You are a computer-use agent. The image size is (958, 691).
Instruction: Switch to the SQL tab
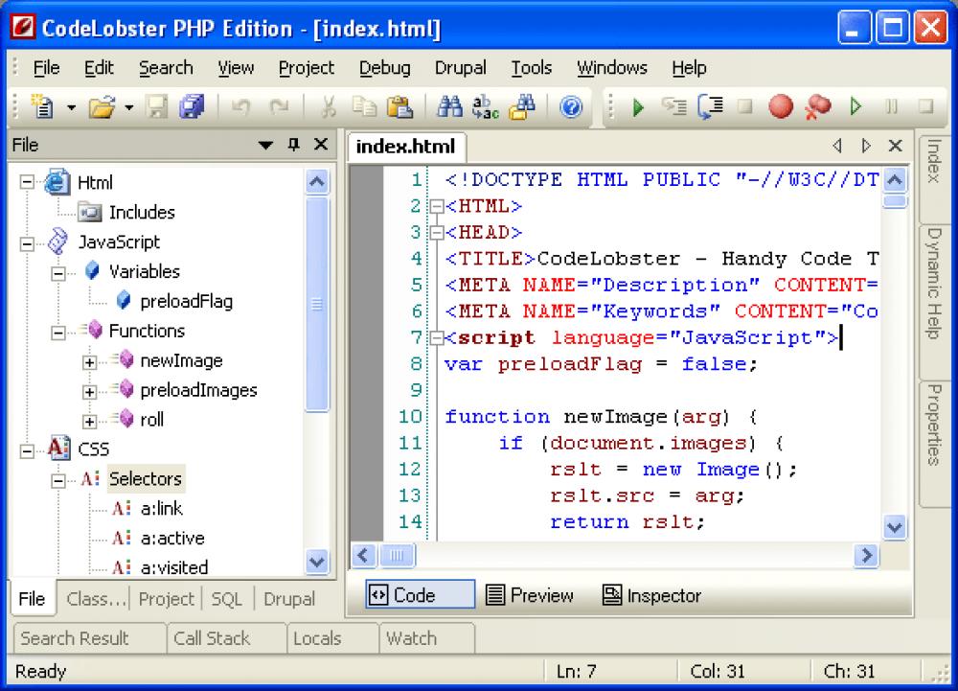point(226,598)
